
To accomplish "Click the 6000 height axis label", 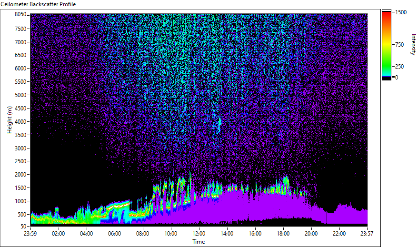I will click(20, 69).
